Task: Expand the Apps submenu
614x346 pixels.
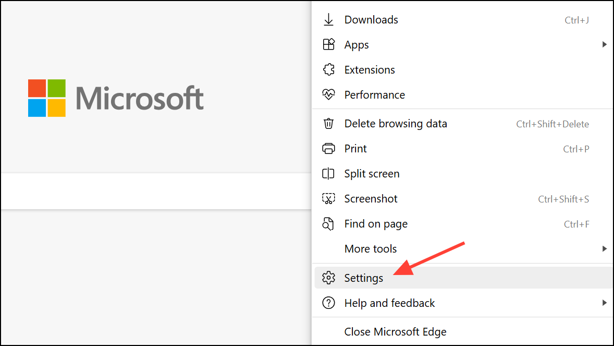Action: (605, 44)
